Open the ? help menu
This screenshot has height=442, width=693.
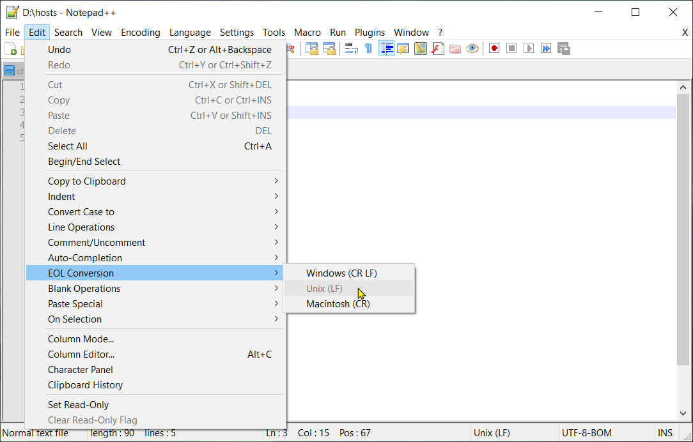pos(440,32)
